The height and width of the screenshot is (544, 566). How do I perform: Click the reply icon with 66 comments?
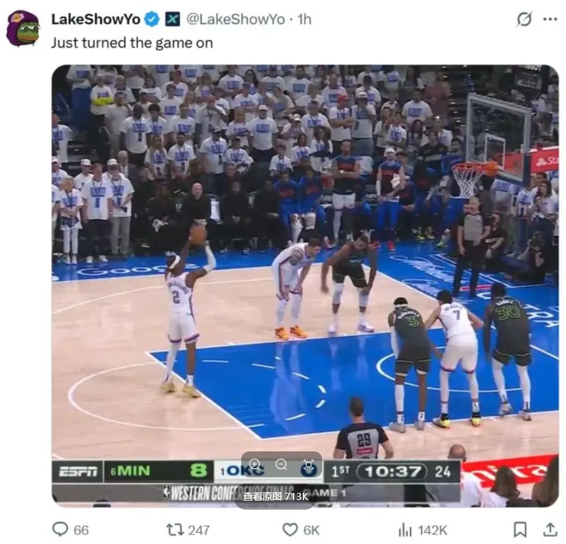pos(60,529)
